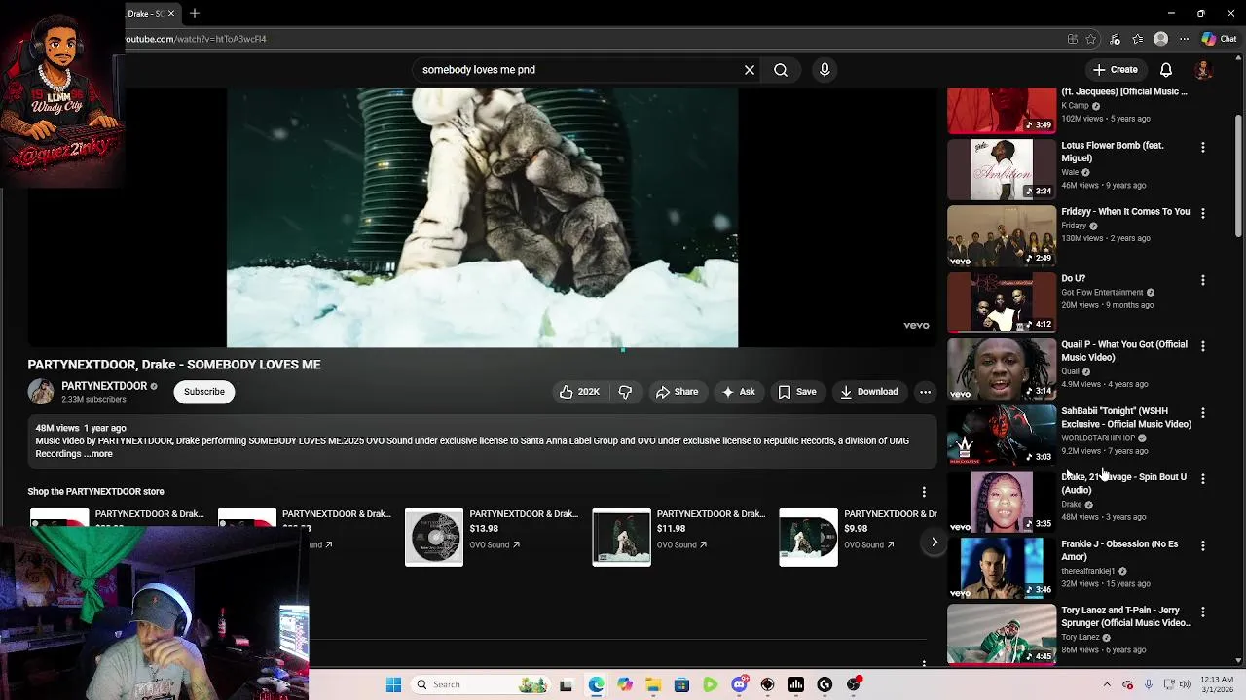Expand the description with ...more
This screenshot has width=1246, height=700.
point(97,454)
